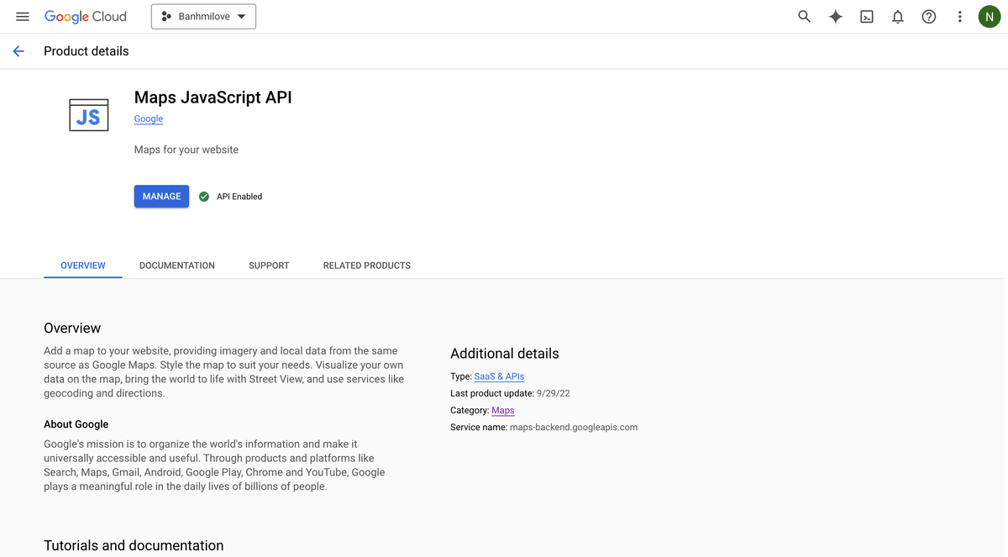Screen dimensions: 1008x557
Task: Follow the Google publisher link
Action: pos(149,119)
